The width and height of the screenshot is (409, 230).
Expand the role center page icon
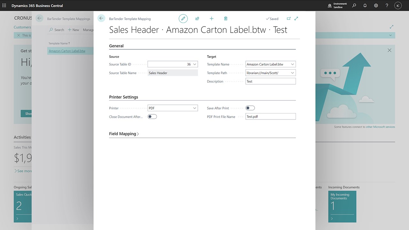[x=391, y=27]
